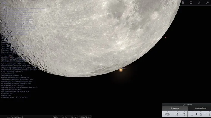Image resolution: width=211 pixels, height=118 pixels.
Task: Switch to the Юлианский день tab
Action: (200, 108)
